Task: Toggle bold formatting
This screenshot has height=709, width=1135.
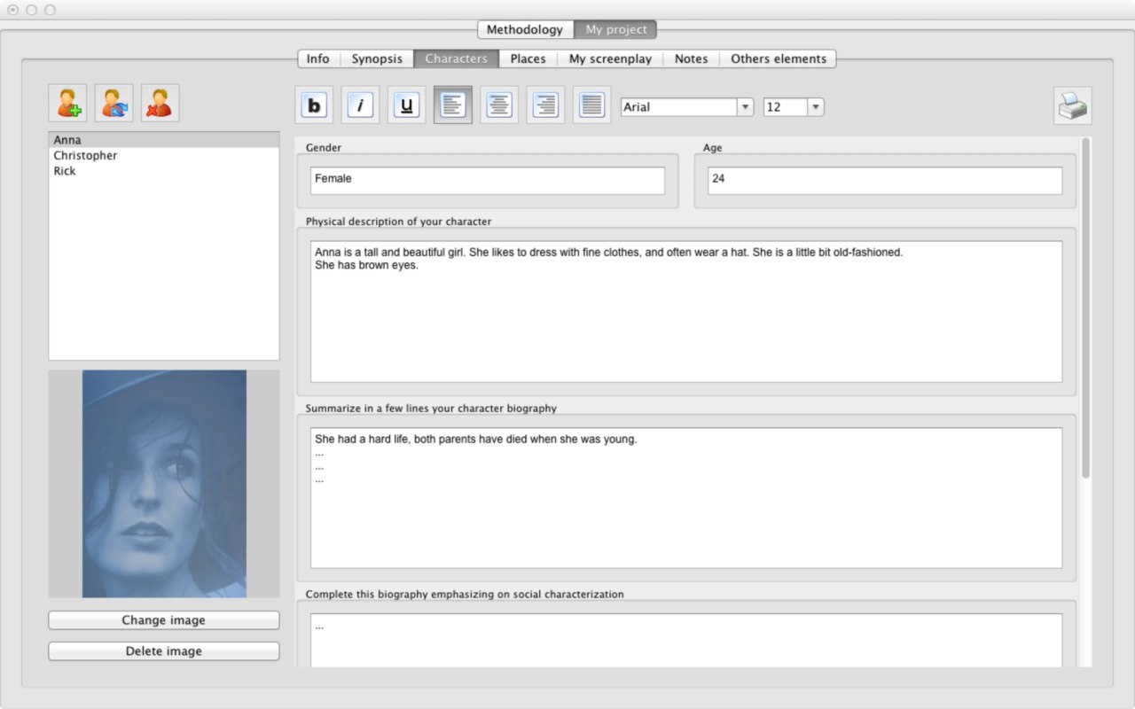Action: coord(314,105)
